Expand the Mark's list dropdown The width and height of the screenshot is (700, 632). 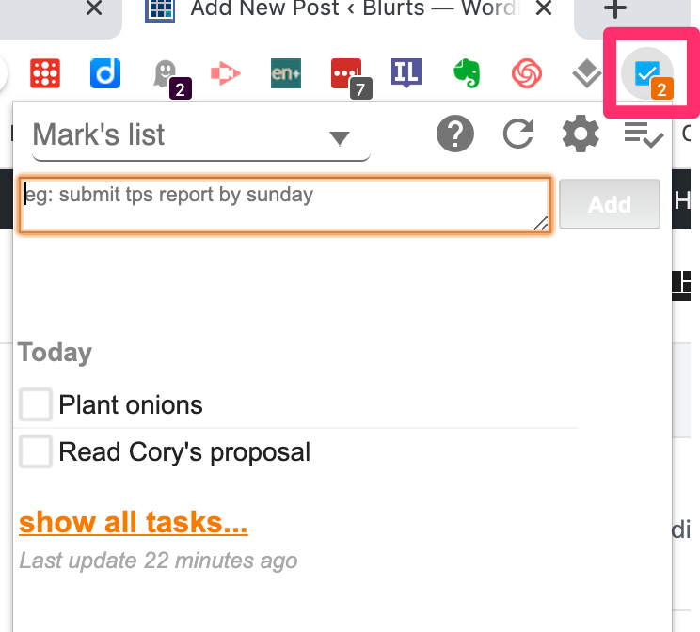(x=201, y=137)
